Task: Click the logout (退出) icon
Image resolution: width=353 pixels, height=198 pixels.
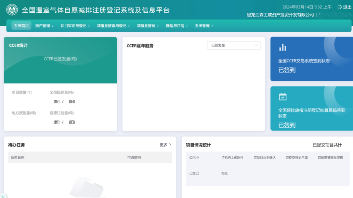Action: pos(340,7)
